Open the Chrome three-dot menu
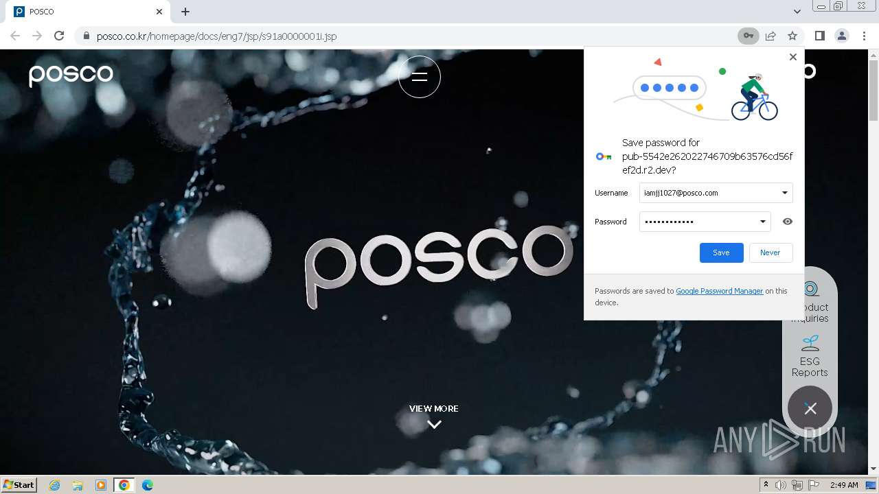Image resolution: width=879 pixels, height=494 pixels. click(864, 36)
